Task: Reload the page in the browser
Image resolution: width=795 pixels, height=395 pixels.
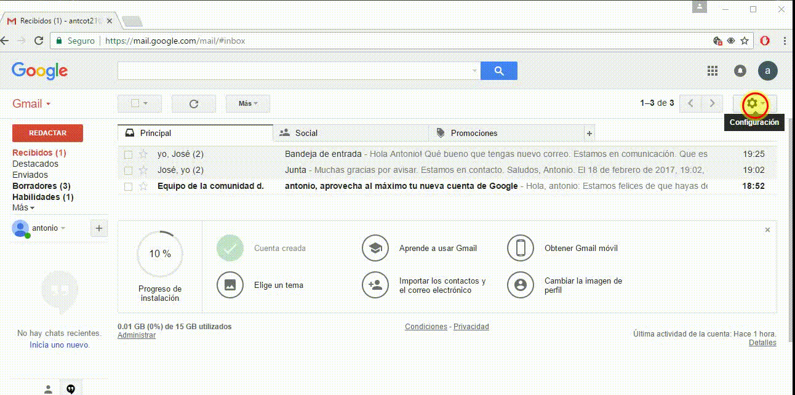Action: pos(39,41)
